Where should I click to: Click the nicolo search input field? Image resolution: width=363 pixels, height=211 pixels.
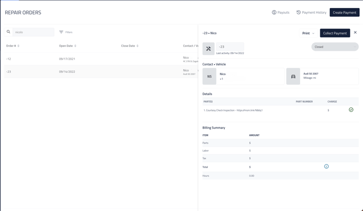tap(33, 32)
